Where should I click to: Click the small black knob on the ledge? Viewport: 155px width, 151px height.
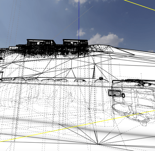coord(101,78)
